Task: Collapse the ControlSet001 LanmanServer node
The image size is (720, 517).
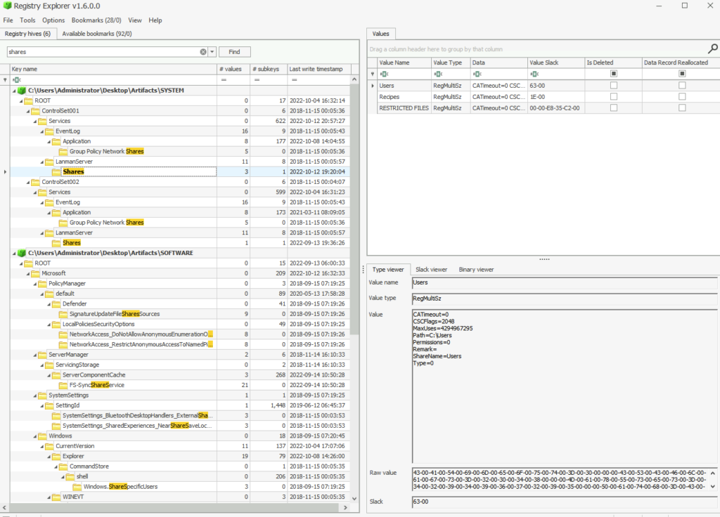Action: (42, 162)
